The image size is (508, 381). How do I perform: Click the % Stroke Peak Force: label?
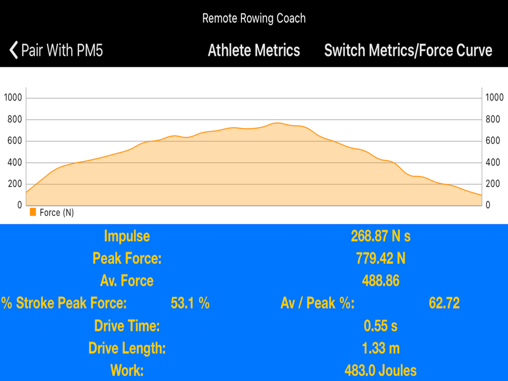(64, 303)
